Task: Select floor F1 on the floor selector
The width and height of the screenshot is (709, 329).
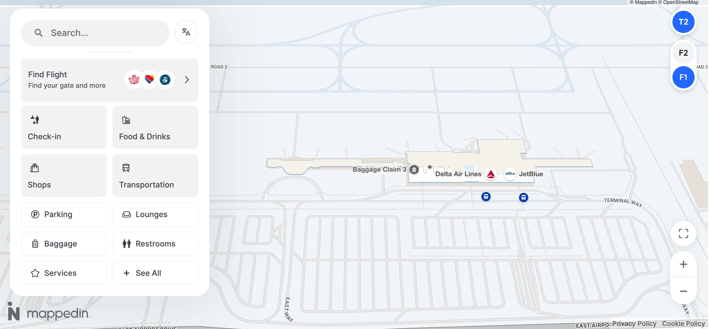Action: point(683,77)
